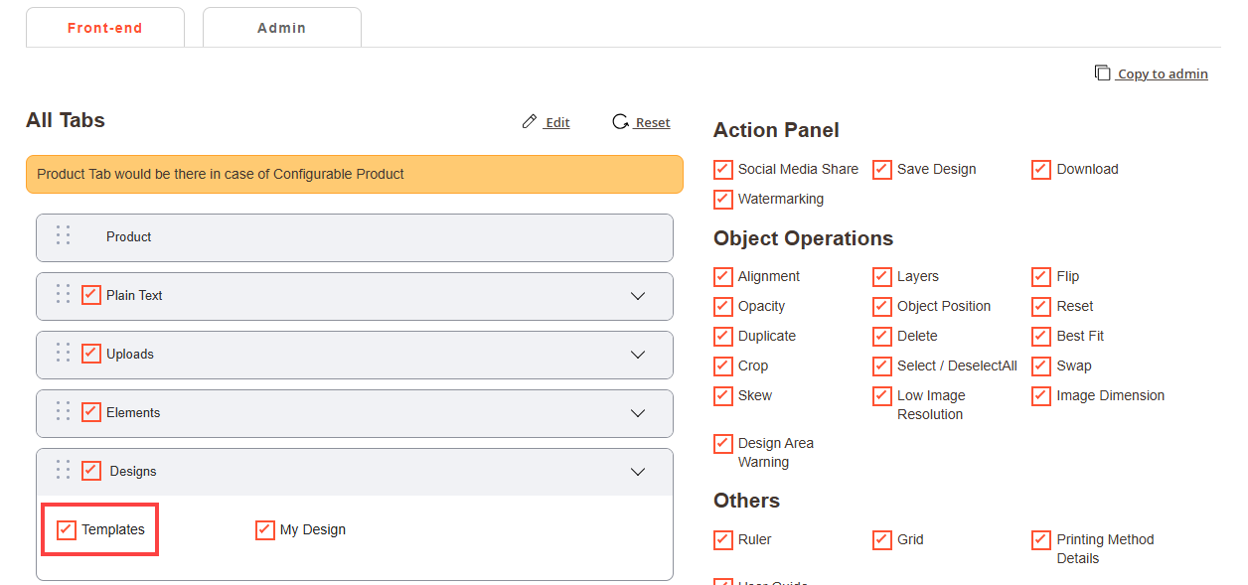Click the Copy to admin icon
Screen dimensions: 1248x585
pos(1102,73)
